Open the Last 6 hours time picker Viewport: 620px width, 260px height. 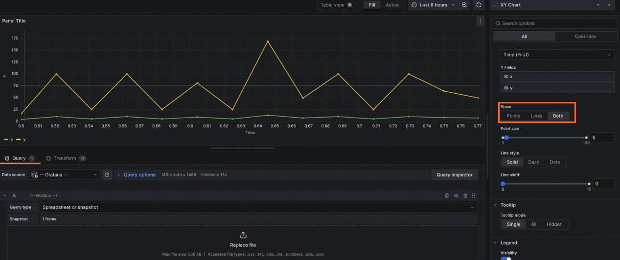click(x=433, y=5)
